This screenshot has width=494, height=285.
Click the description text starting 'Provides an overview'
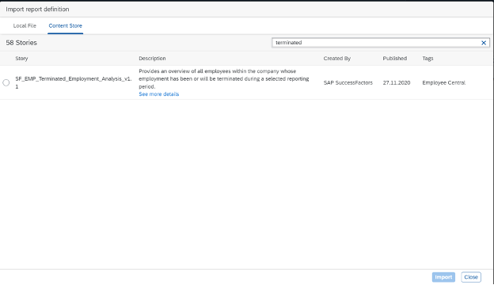224,78
